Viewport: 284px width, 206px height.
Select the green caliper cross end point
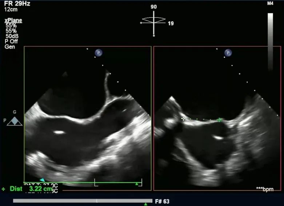219,120
